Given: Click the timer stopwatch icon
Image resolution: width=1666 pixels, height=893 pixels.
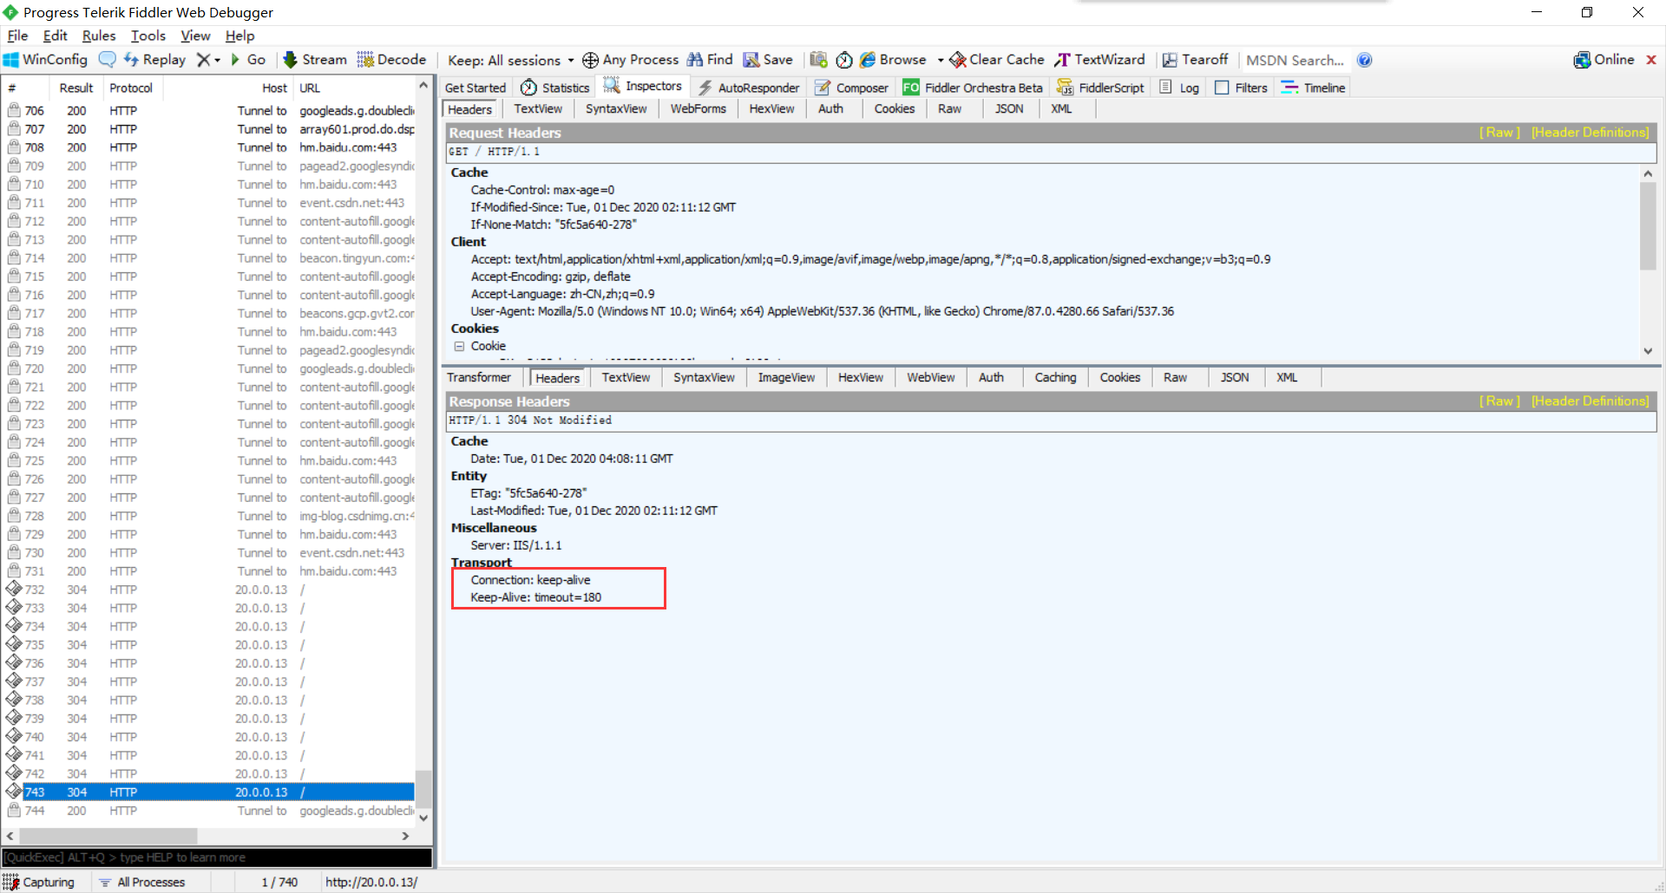Looking at the screenshot, I should pyautogui.click(x=844, y=60).
